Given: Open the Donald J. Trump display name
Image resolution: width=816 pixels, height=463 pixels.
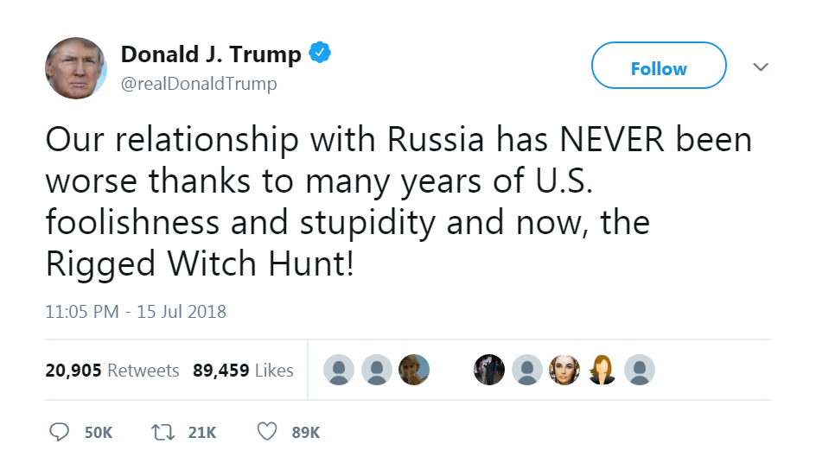Looking at the screenshot, I should click(x=211, y=55).
